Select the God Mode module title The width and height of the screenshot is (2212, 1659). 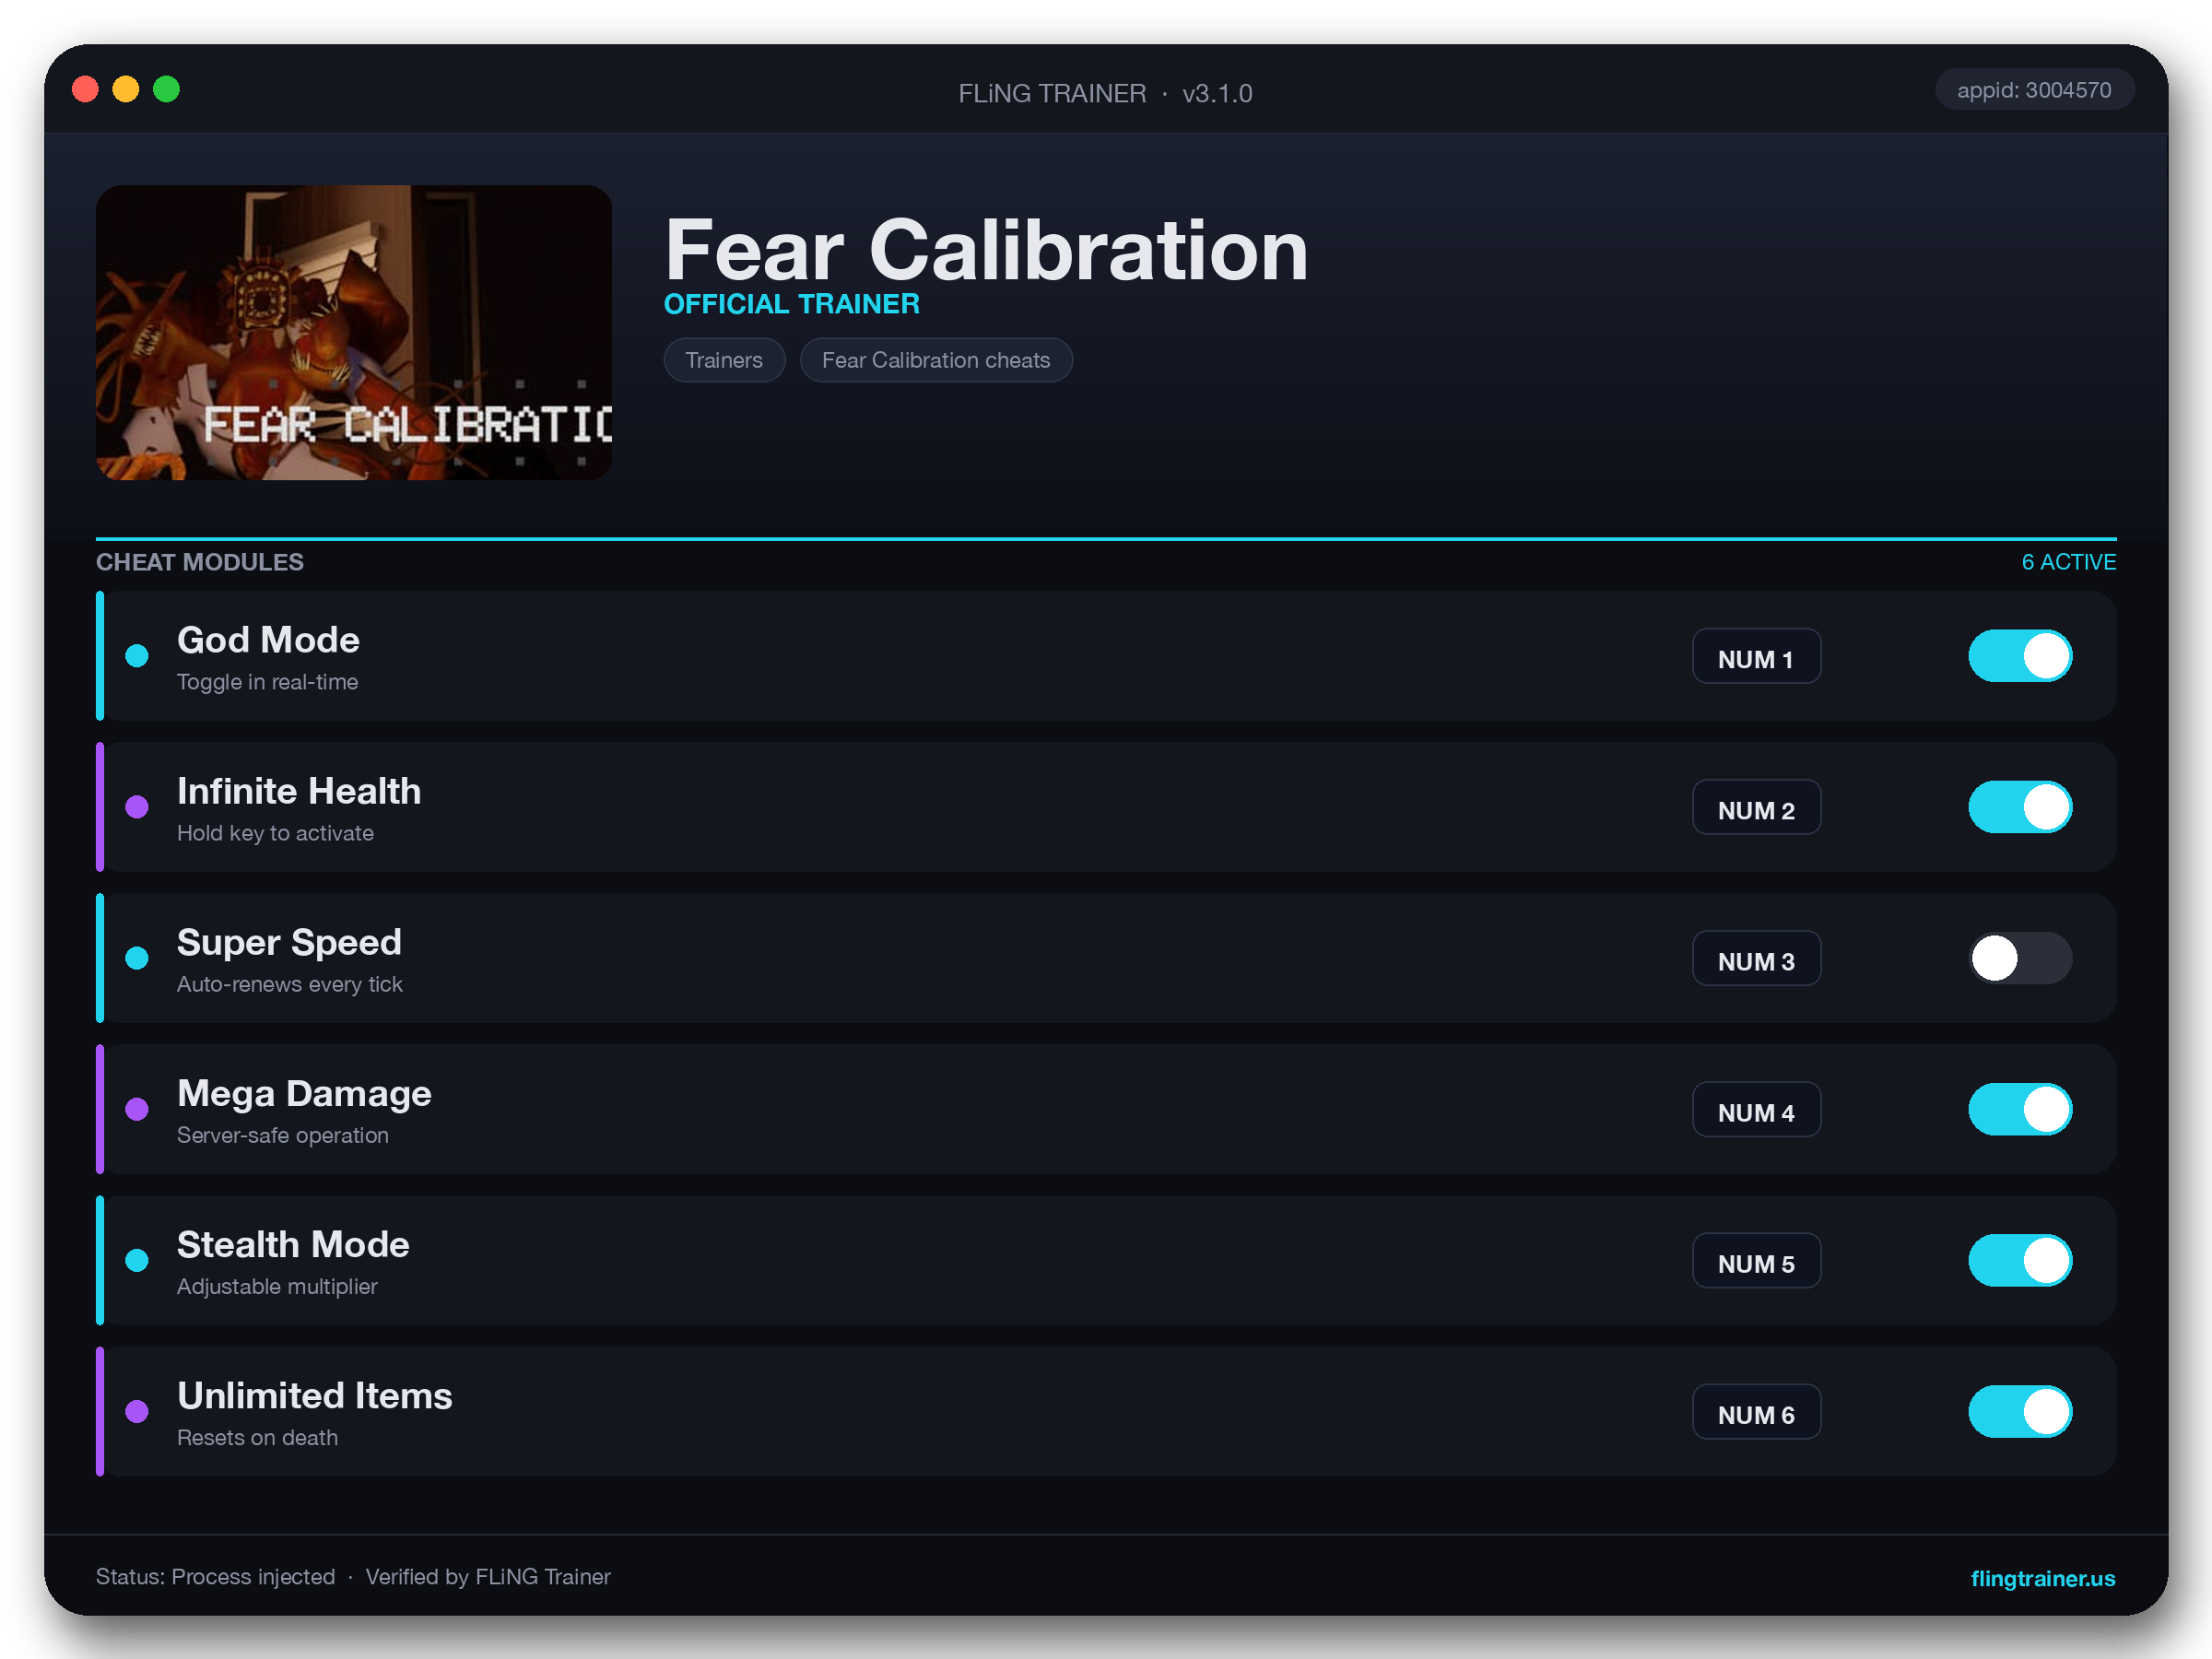pyautogui.click(x=268, y=640)
